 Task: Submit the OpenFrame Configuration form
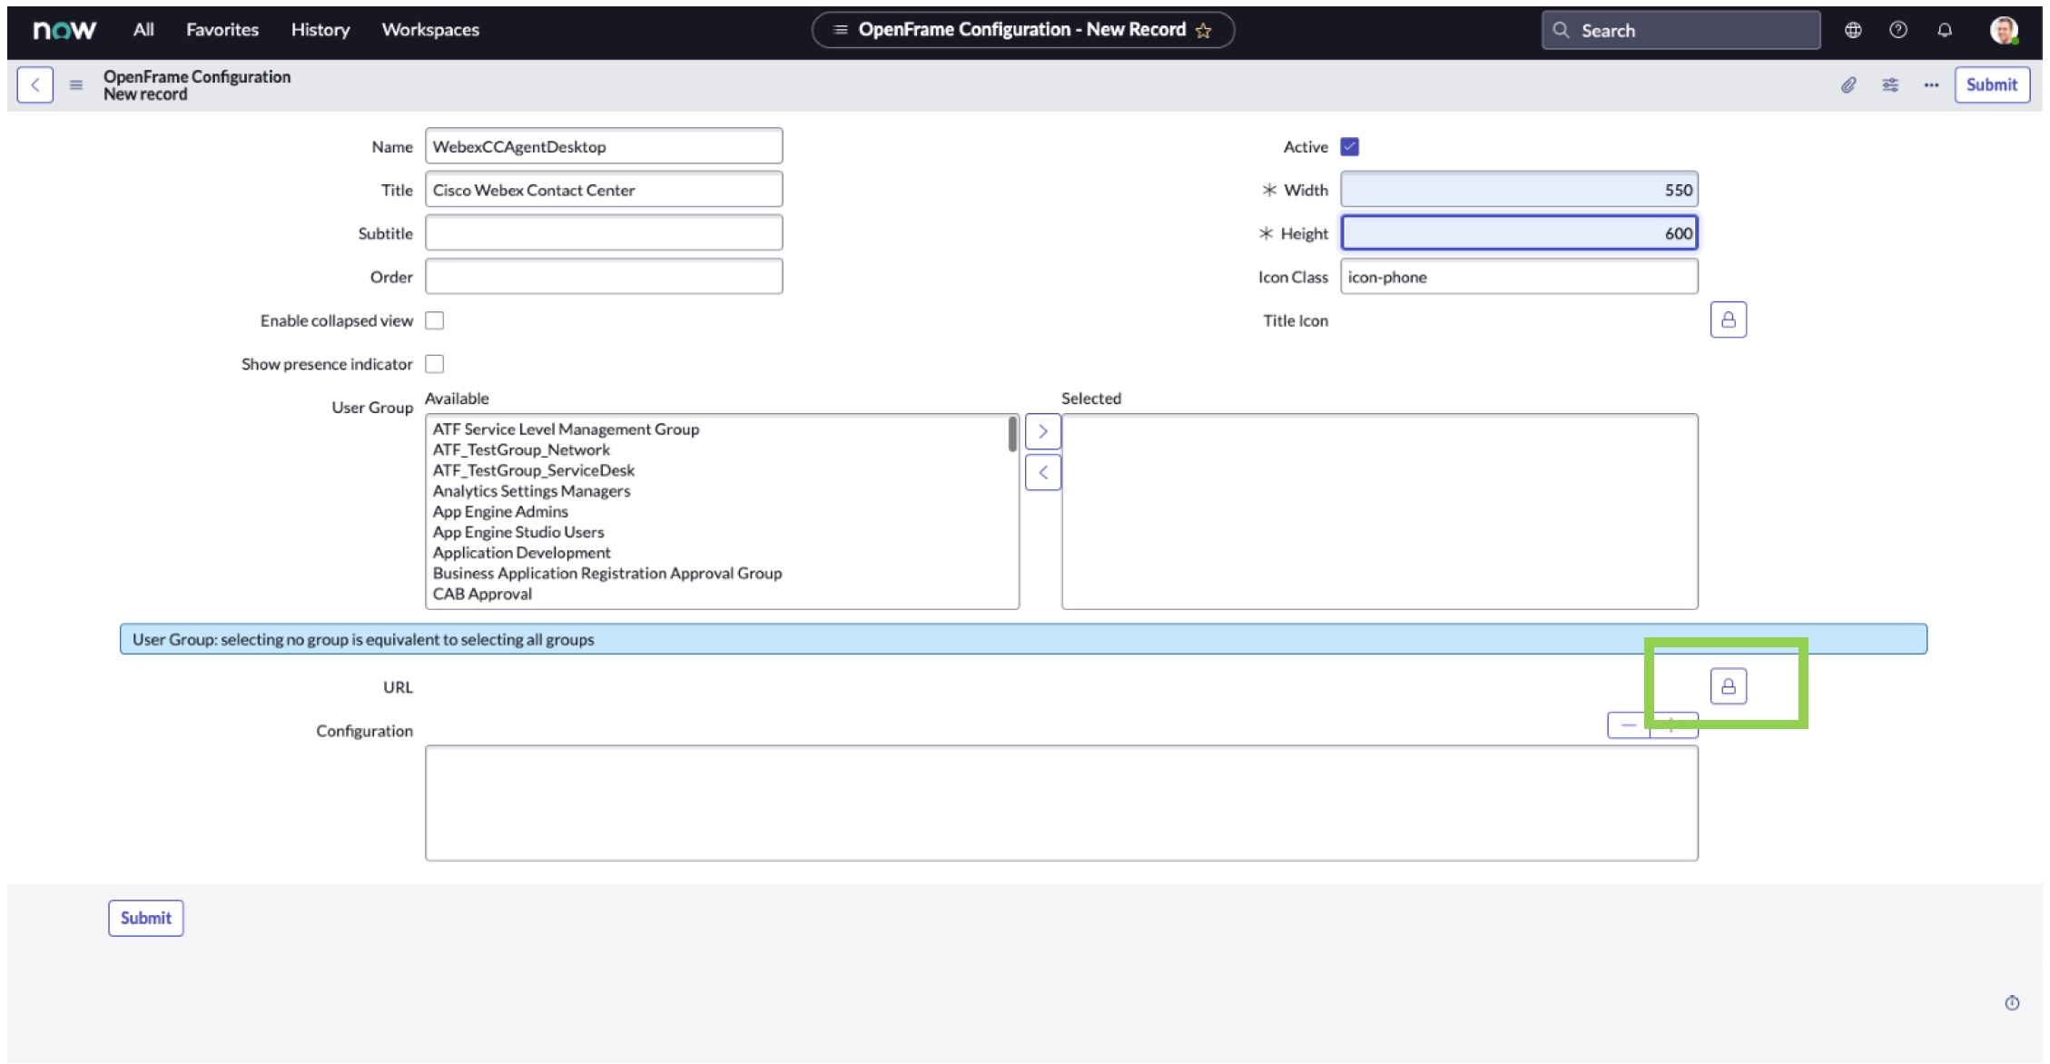(x=1992, y=84)
